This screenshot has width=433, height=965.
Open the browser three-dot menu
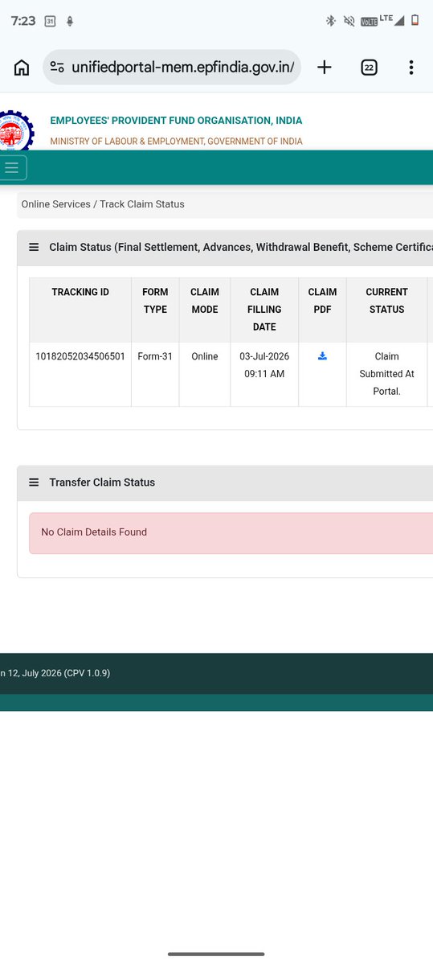pyautogui.click(x=411, y=68)
